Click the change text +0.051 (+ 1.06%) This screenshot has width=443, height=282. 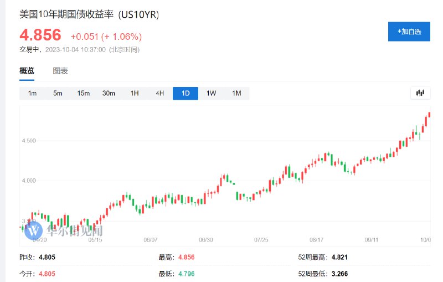point(106,37)
